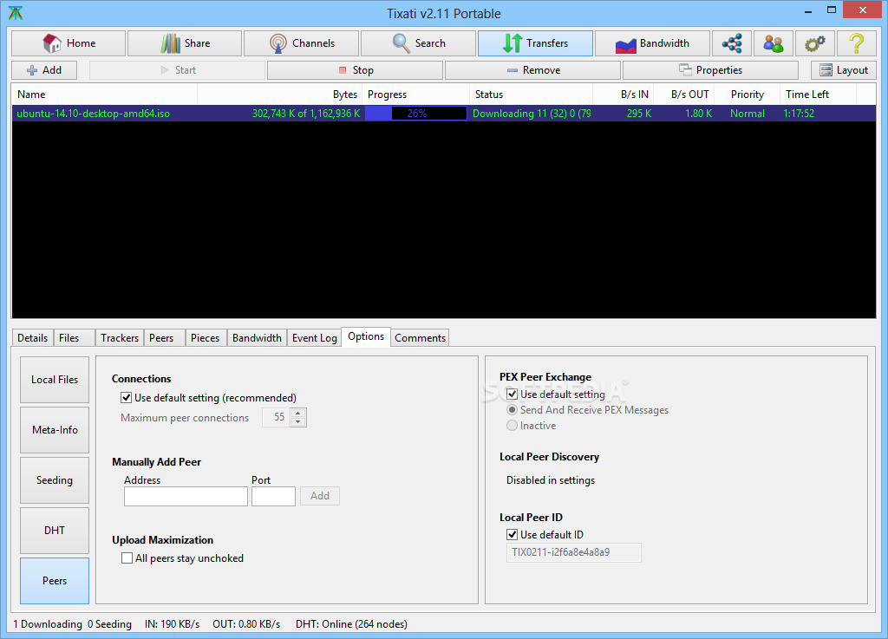Select Meta-Info options category
Image resolution: width=888 pixels, height=639 pixels.
coord(55,429)
